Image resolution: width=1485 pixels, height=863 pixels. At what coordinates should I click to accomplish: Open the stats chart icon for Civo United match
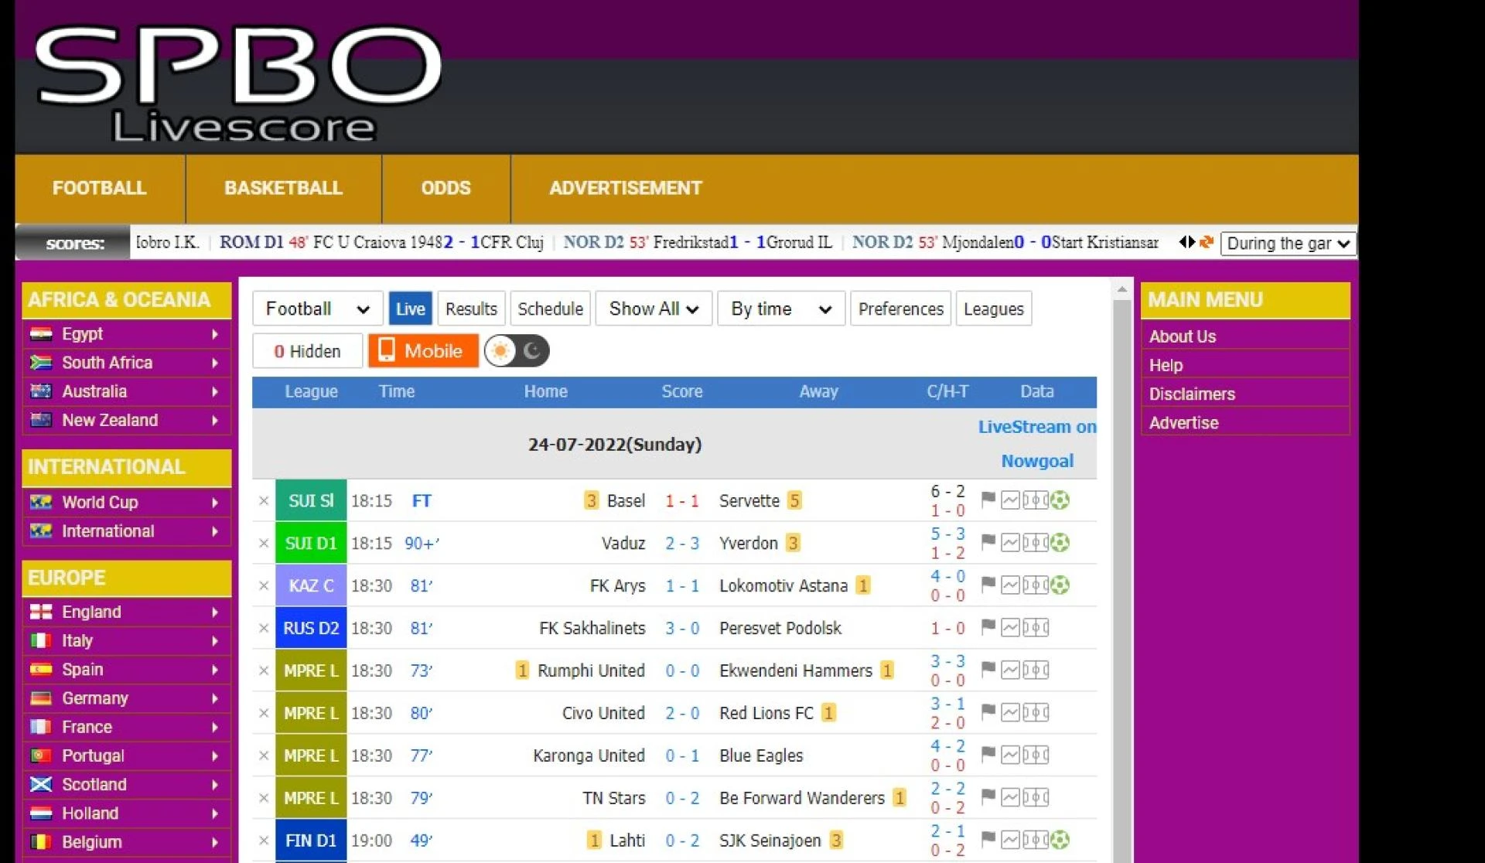(1010, 713)
